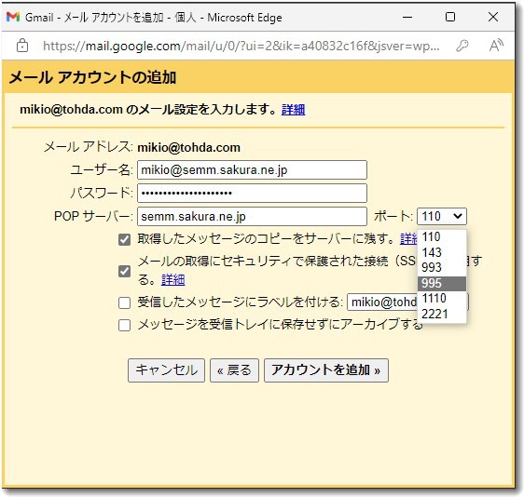Screen dimensions: 524x497
Task: Open the 詳細 link beside server copy option
Action: click(408, 239)
